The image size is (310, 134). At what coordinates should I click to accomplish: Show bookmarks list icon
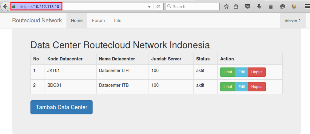point(236,7)
